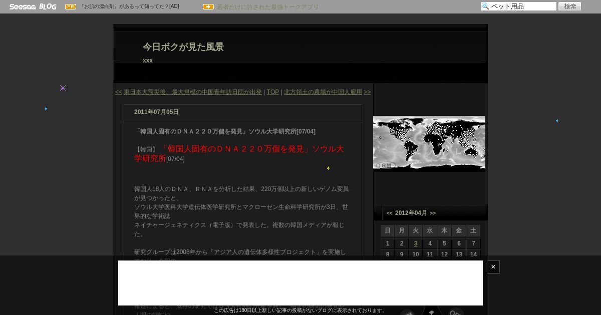Click the orange arrow ad icon

click(208, 6)
